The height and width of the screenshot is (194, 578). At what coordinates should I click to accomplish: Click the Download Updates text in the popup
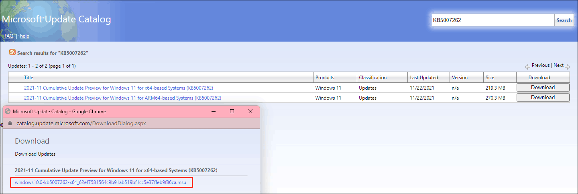click(x=35, y=154)
